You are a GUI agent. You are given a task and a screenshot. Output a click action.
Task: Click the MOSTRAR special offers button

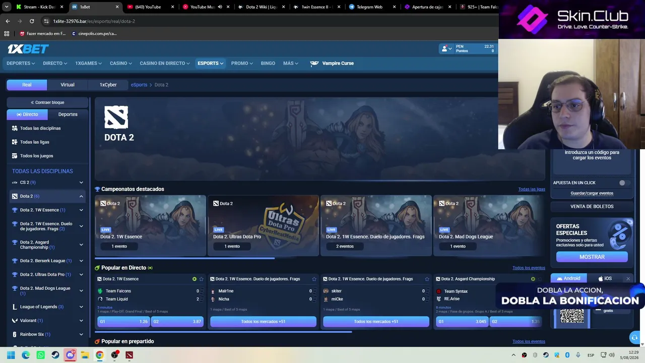coord(592,257)
